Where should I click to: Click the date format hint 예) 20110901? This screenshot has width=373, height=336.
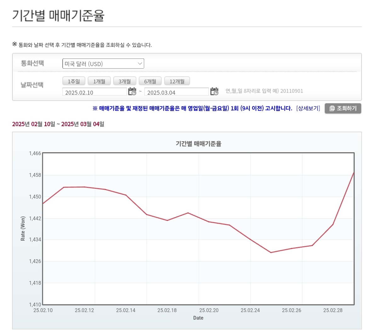coord(288,91)
